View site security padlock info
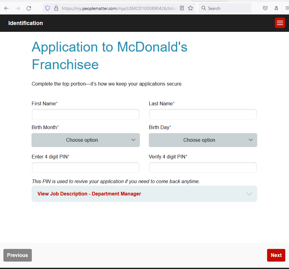The image size is (289, 269). pyautogui.click(x=56, y=8)
